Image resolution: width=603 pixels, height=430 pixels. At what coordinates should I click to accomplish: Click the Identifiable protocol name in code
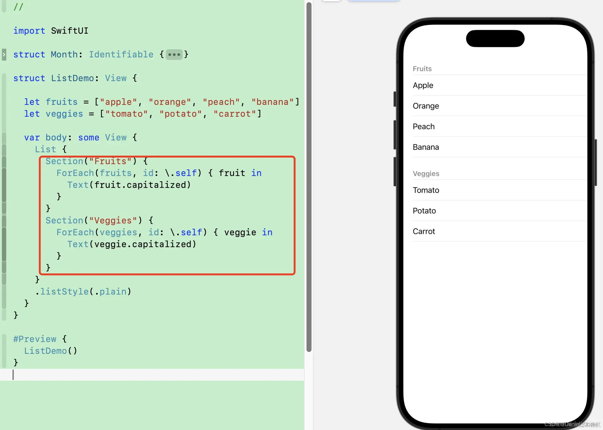pyautogui.click(x=121, y=55)
